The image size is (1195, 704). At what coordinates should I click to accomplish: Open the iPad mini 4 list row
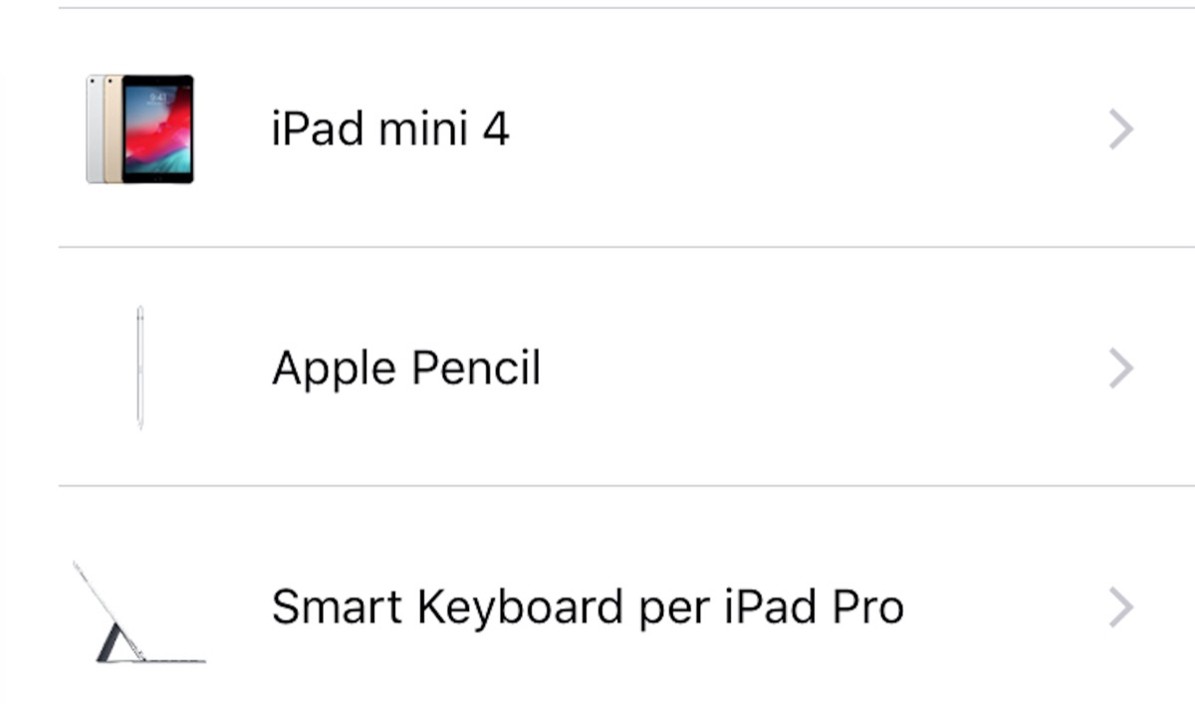click(697, 129)
